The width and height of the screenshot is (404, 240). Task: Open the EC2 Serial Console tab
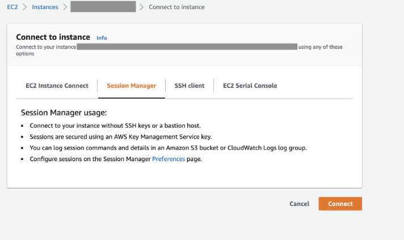pos(250,86)
